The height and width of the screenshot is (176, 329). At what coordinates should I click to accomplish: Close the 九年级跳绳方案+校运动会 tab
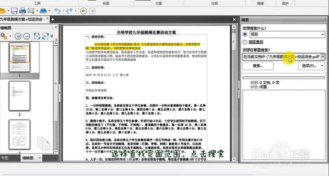point(47,19)
